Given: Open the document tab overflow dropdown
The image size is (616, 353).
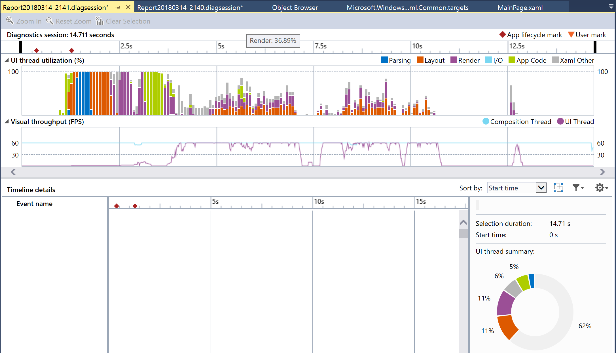Looking at the screenshot, I should click(611, 7).
